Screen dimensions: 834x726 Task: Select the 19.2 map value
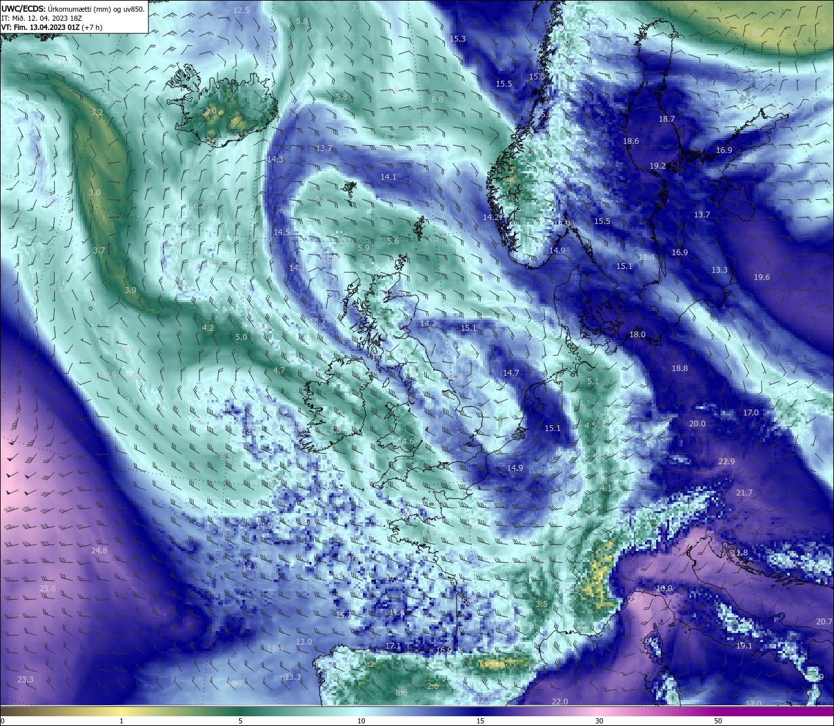tap(657, 166)
